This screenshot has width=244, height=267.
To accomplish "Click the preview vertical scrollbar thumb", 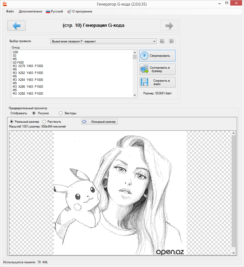I will click(x=234, y=191).
